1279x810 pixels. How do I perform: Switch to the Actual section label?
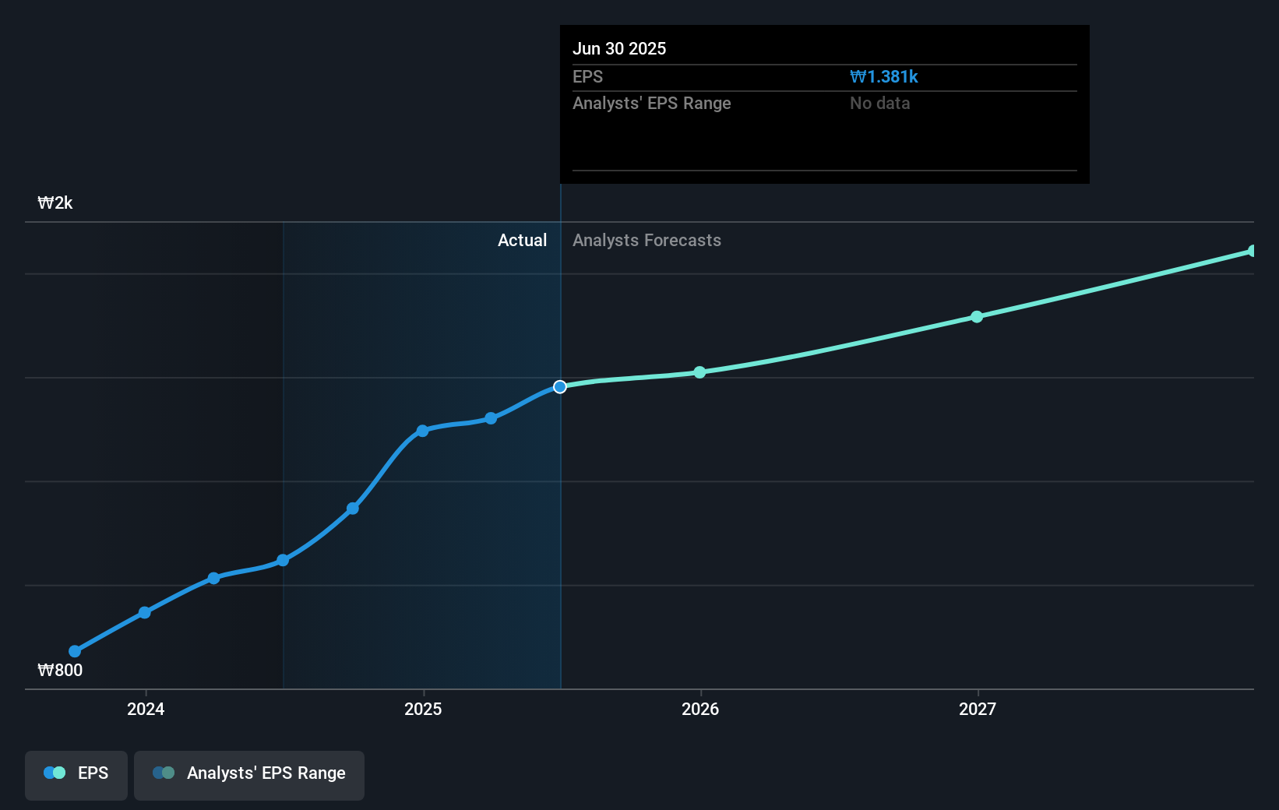522,240
